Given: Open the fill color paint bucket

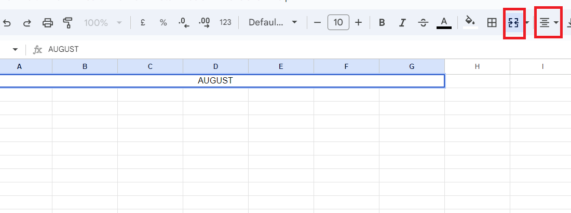Looking at the screenshot, I should 470,23.
